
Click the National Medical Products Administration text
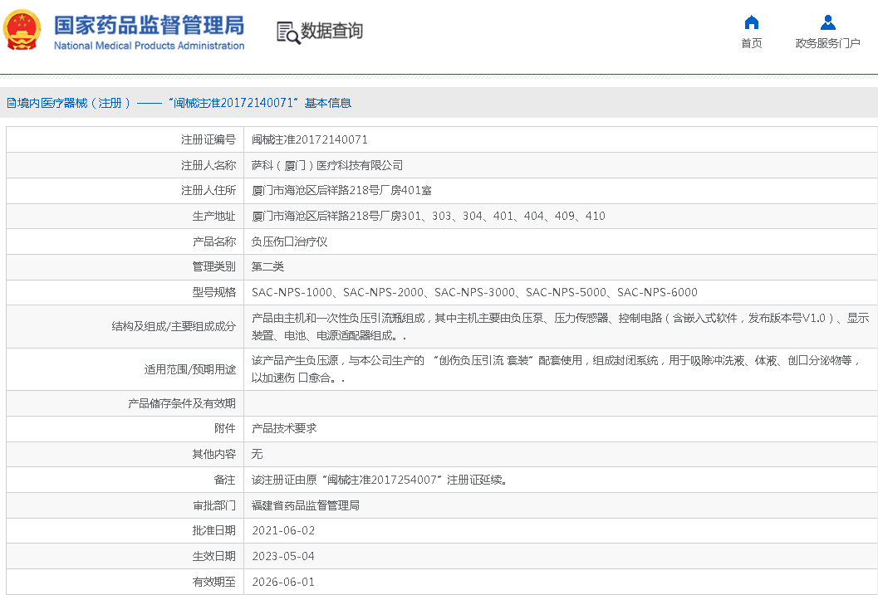click(x=149, y=46)
